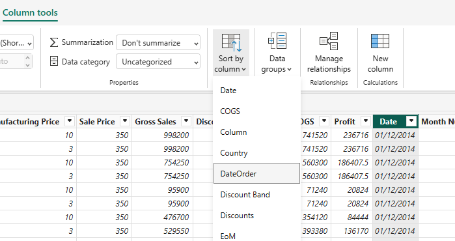
Task: Click Profit cell 84444
Action: click(x=352, y=217)
